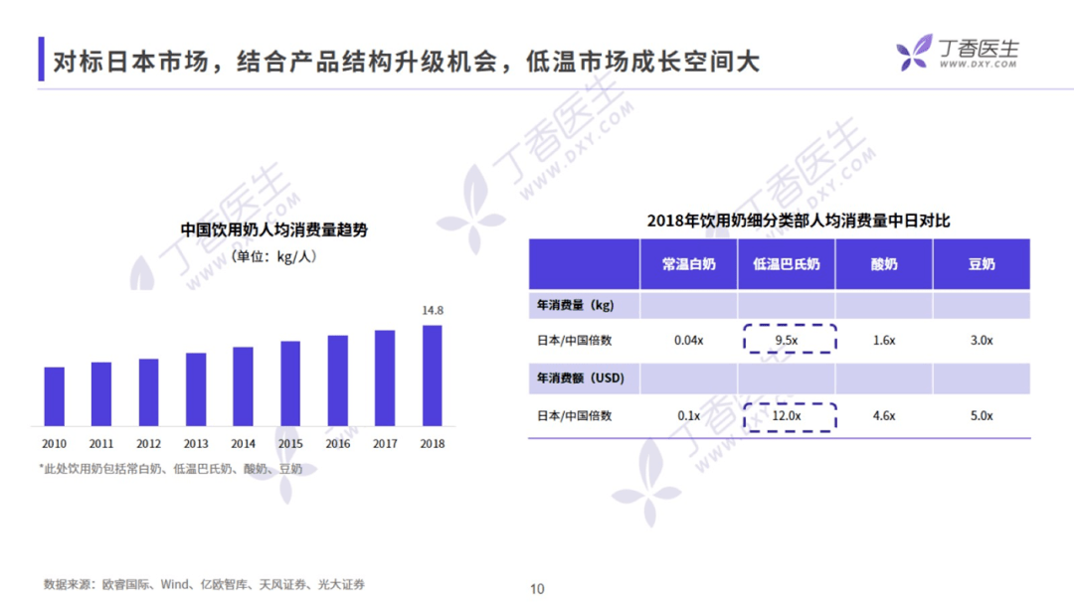Click the chart title 中国饮用奶人均消费量趋势
The image size is (1074, 604).
point(274,229)
